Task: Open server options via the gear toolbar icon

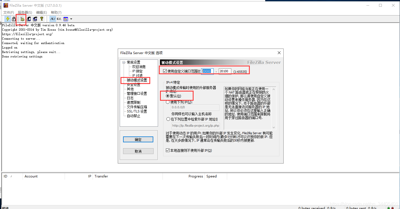Action: coord(22,19)
